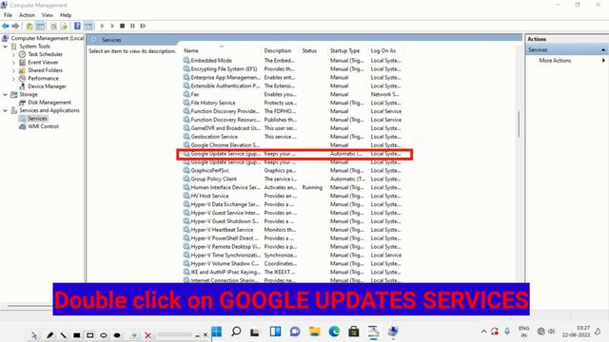The width and height of the screenshot is (609, 342).
Task: Select WMI Control in the tree
Action: (43, 126)
